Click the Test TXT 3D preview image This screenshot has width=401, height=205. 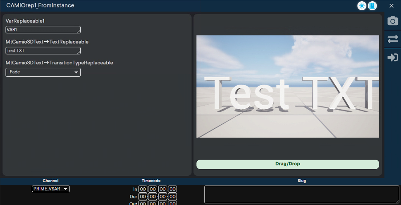(287, 87)
